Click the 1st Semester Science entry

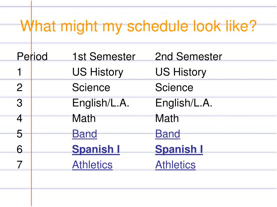click(x=91, y=88)
